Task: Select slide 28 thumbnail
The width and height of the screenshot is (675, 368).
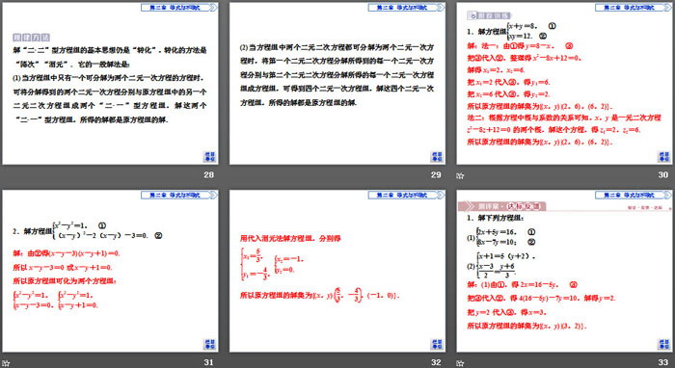Action: pos(110,84)
